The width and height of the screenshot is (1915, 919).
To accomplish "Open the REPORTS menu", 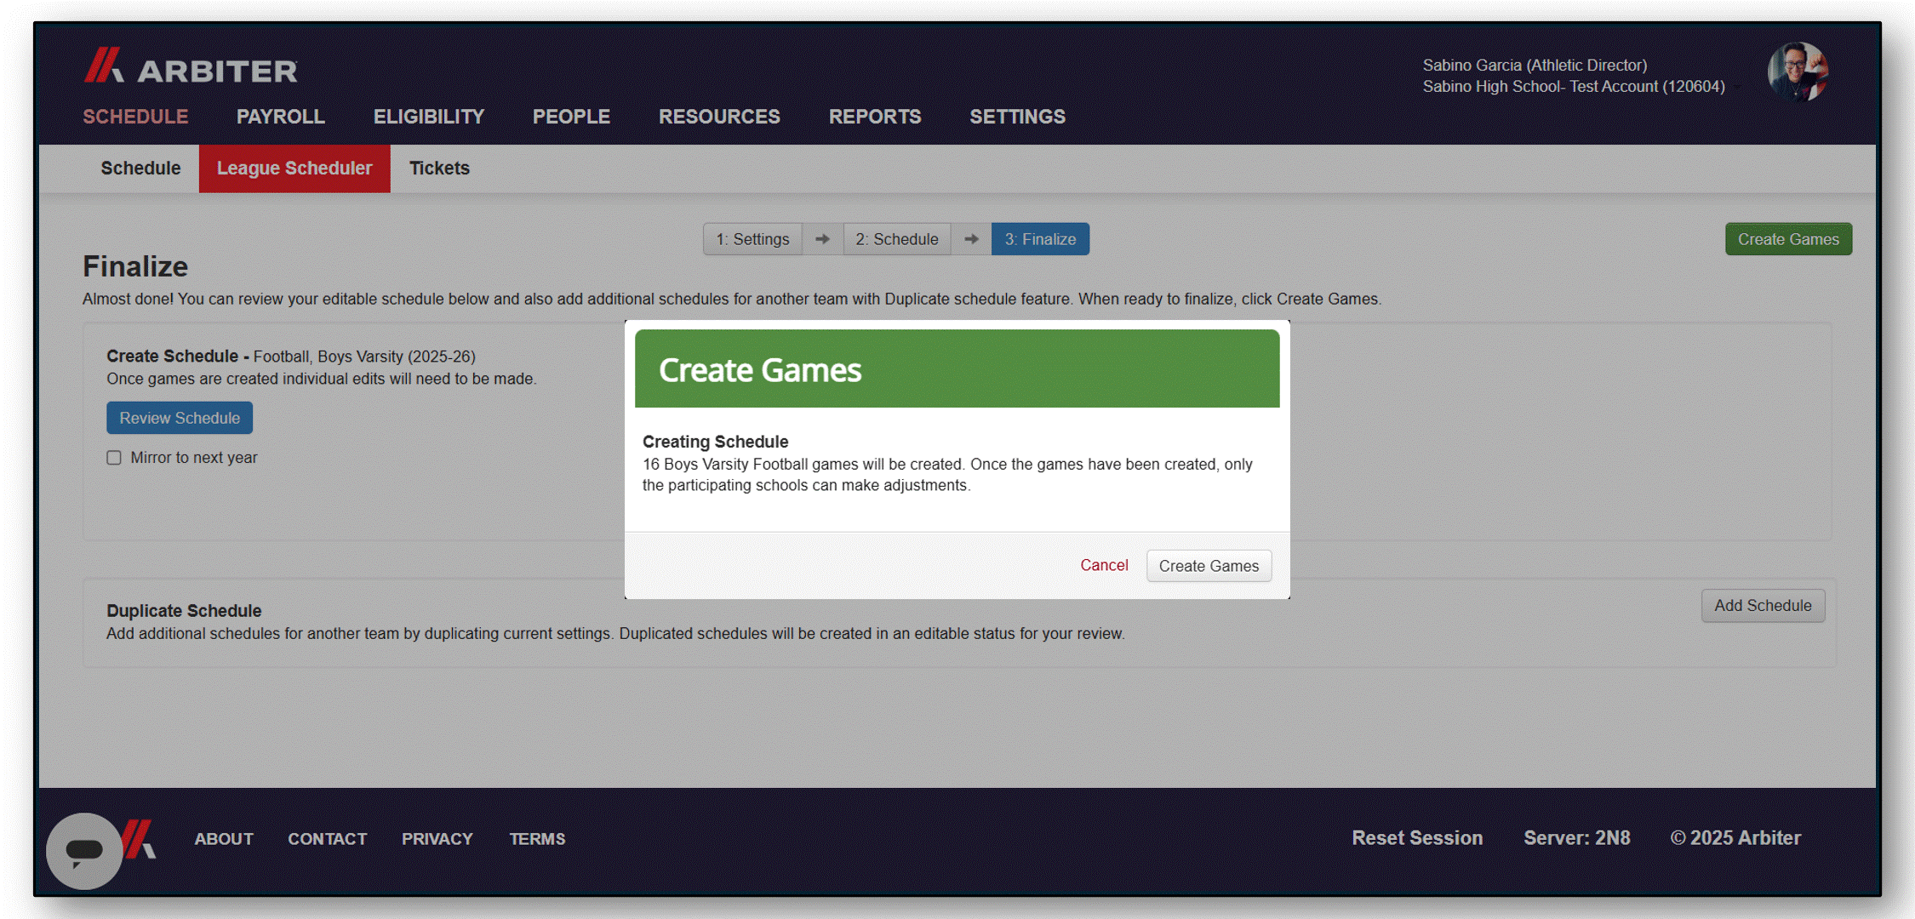I will (x=875, y=117).
